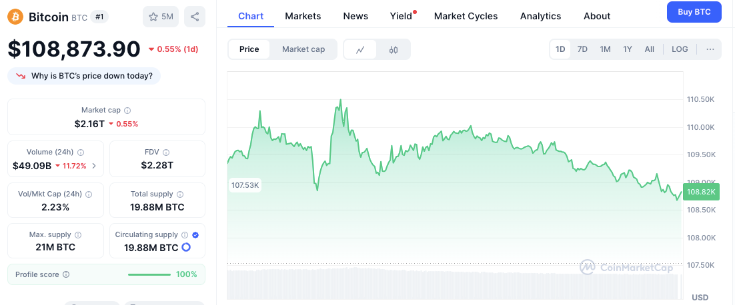This screenshot has width=735, height=305.
Task: Add Bitcoin to watchlist via star button
Action: (x=161, y=17)
